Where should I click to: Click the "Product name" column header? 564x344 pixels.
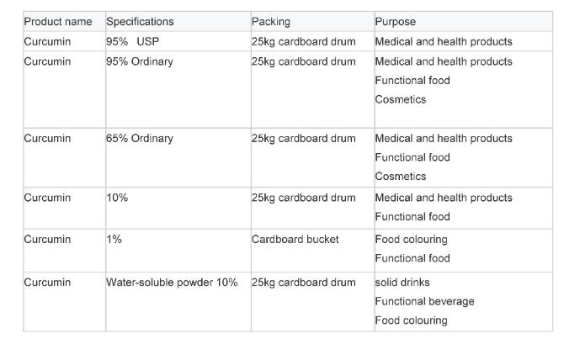[58, 22]
